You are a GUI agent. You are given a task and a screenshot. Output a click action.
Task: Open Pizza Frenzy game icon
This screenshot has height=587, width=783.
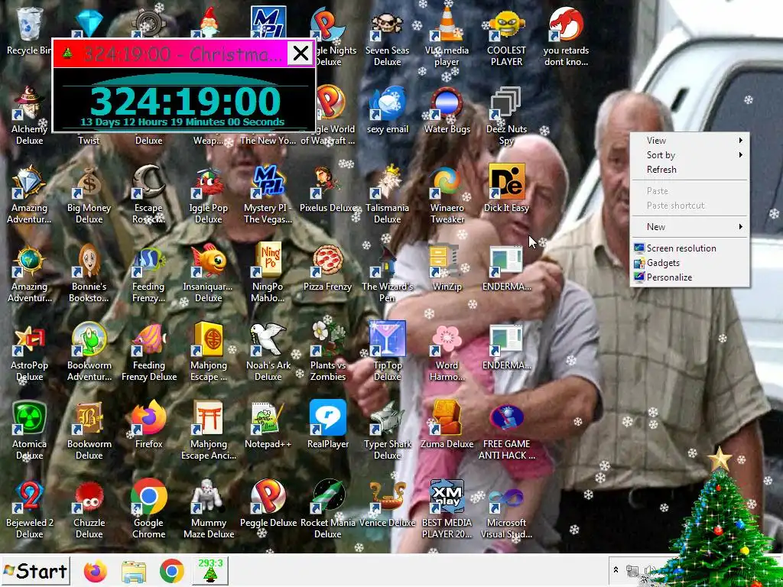(x=327, y=267)
